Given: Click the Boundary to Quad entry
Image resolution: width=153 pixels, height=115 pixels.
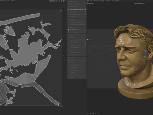Looking at the screenshot, I should click(77, 55).
